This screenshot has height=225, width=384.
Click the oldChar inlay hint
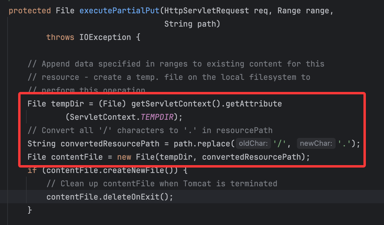pyautogui.click(x=253, y=144)
